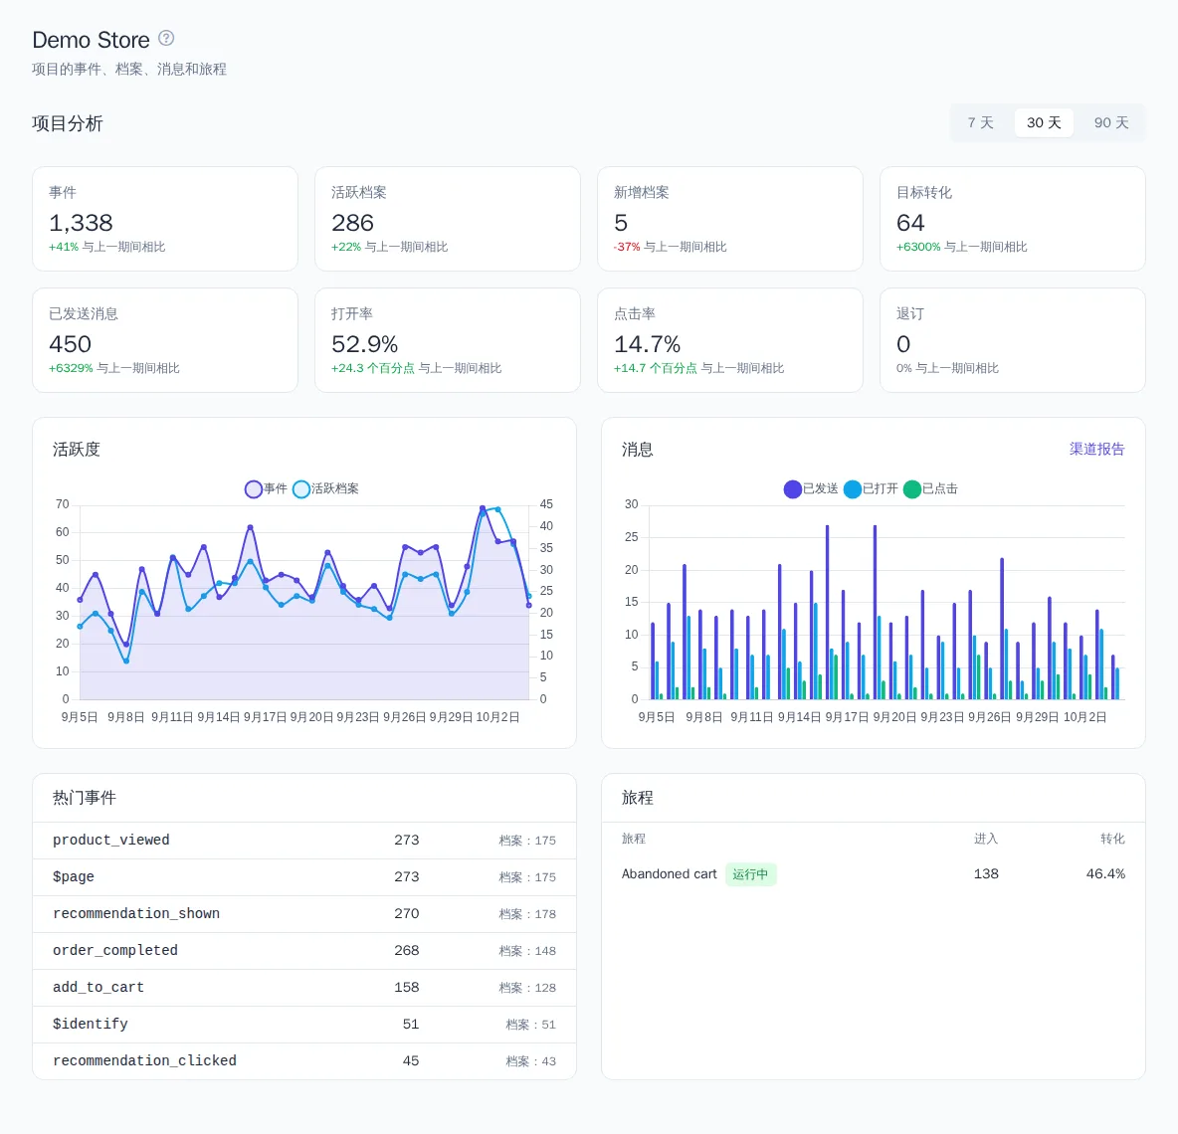Select the 30 天 time range

[1044, 122]
